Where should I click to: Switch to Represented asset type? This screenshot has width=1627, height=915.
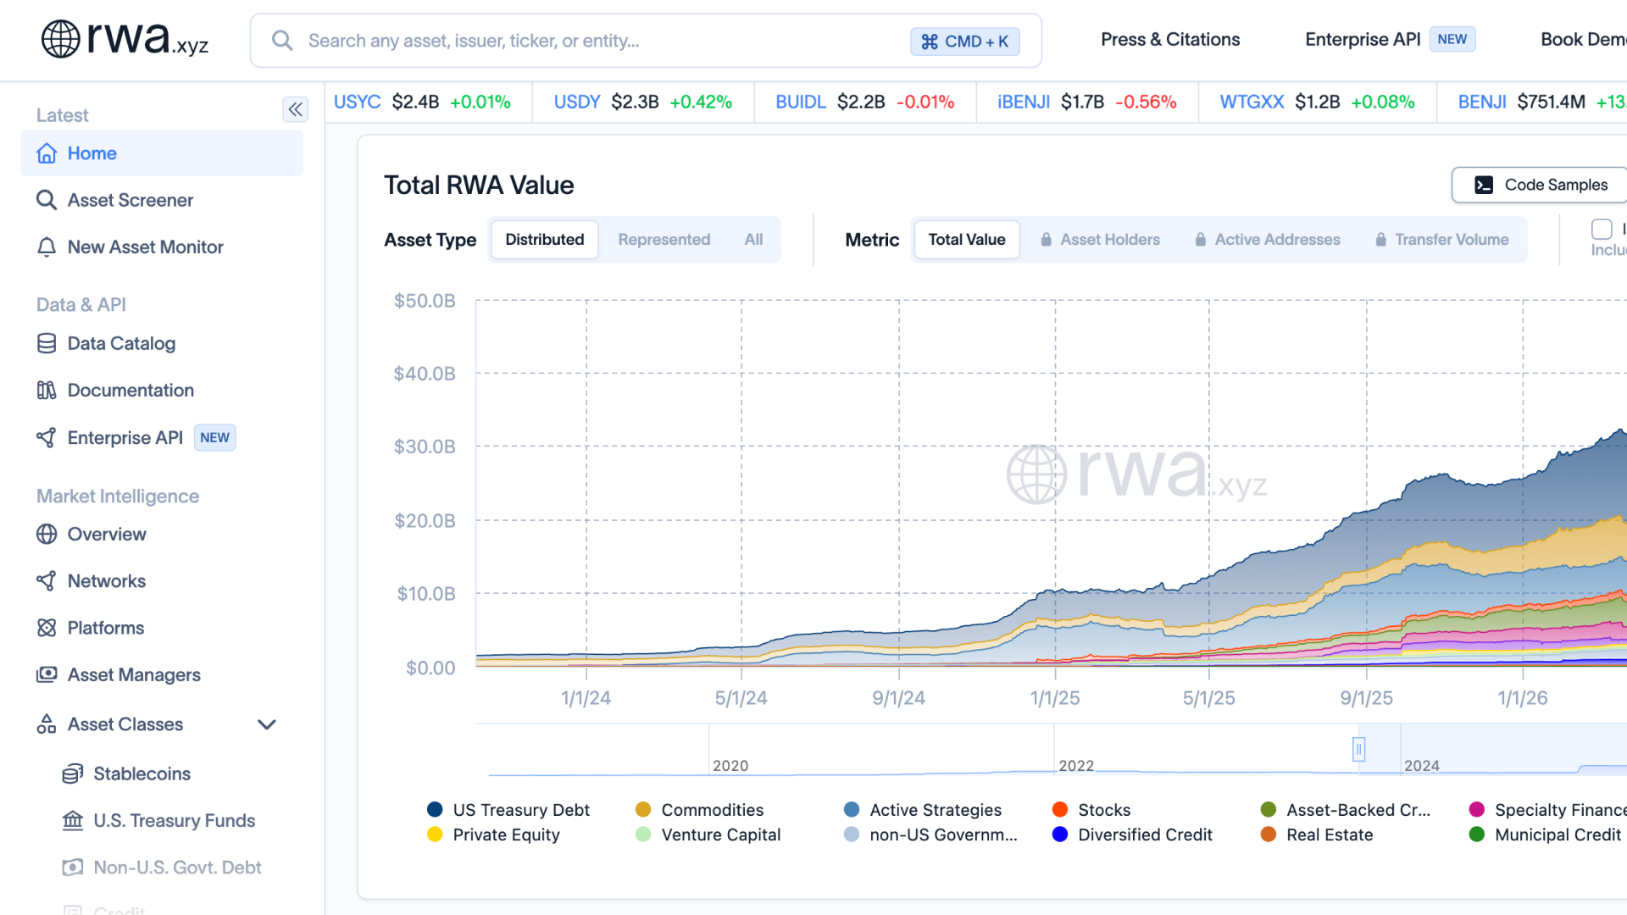664,240
